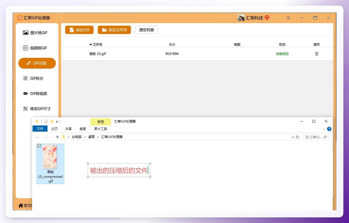The height and width of the screenshot is (223, 349).
Task: Select the 画板 (2)_compressed.gif thumbnail
Action: pos(50,157)
